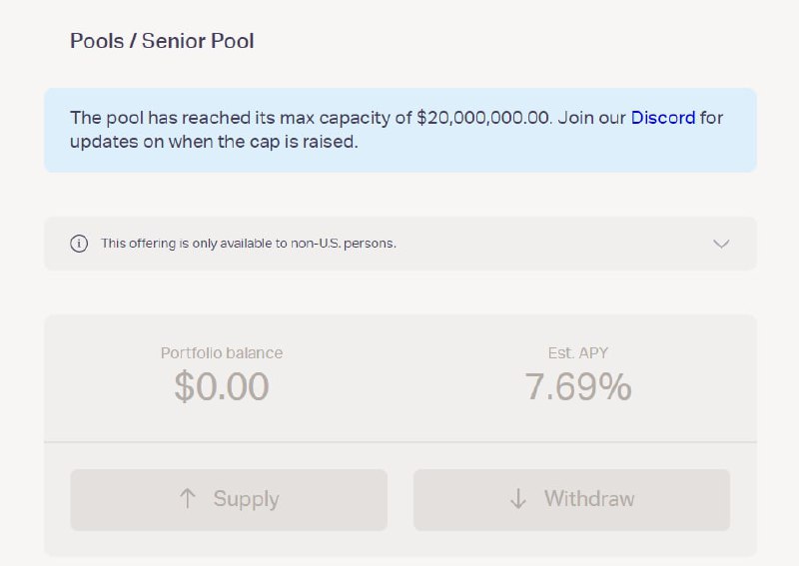Click the non-U.S. persons offering text
The image size is (799, 566).
tap(248, 244)
